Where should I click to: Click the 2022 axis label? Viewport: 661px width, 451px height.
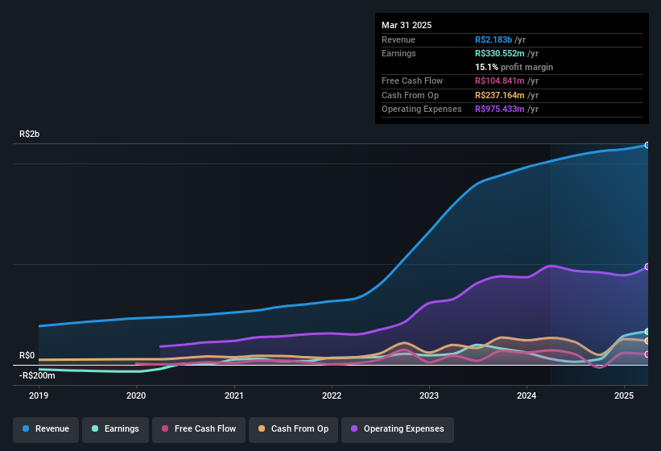point(332,395)
